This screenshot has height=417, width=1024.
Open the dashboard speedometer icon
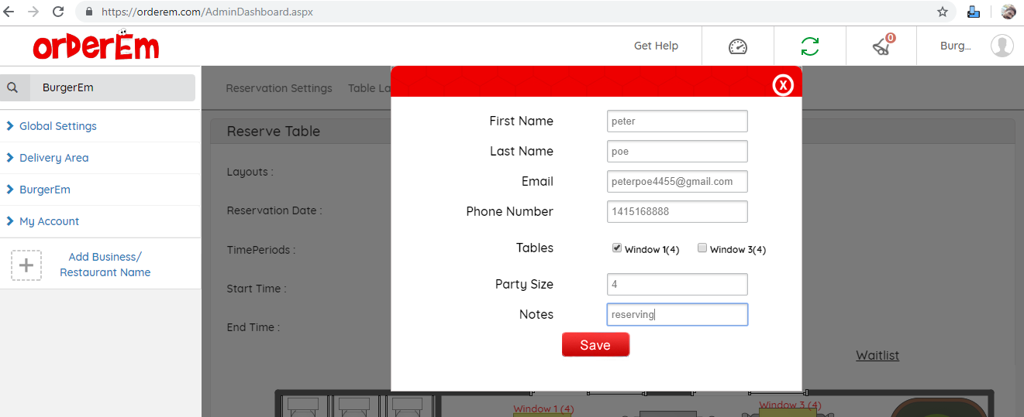point(737,46)
